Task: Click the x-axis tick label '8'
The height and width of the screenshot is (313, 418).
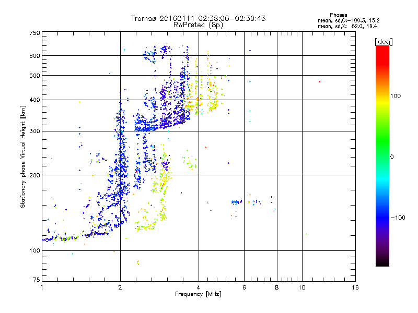Action: click(x=277, y=287)
